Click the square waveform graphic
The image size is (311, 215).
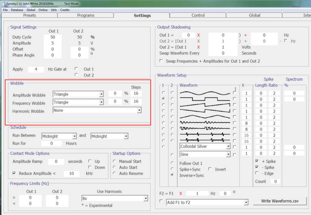pos(205,99)
